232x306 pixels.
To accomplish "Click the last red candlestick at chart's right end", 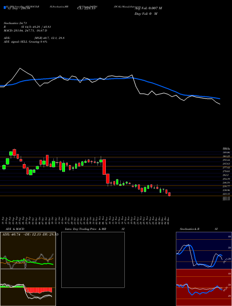I will (169, 194).
